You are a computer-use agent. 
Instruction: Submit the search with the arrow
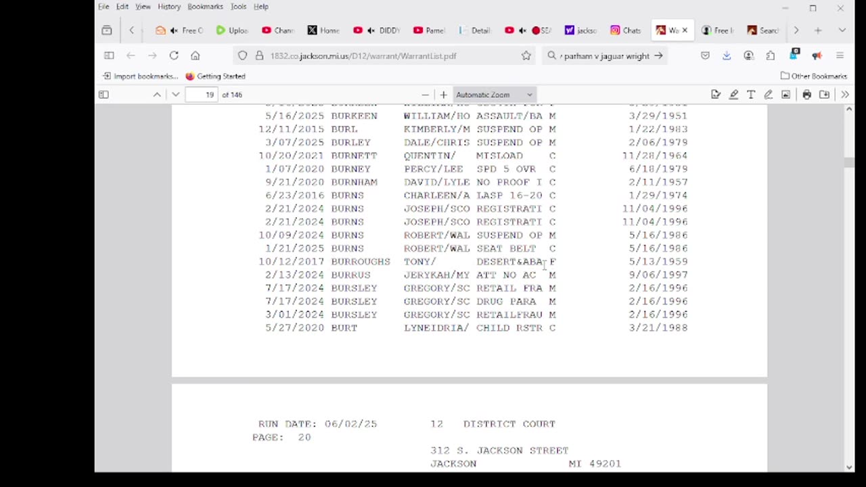(x=658, y=56)
